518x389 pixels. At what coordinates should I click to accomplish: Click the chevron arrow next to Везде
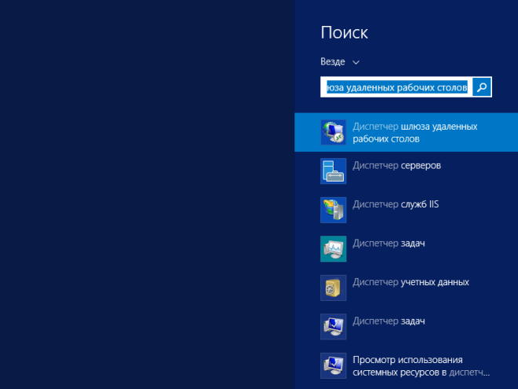pyautogui.click(x=356, y=62)
